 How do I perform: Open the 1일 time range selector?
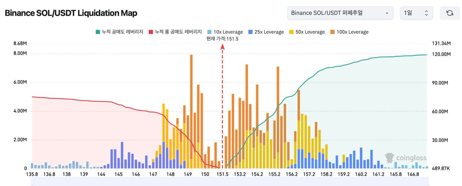416,13
